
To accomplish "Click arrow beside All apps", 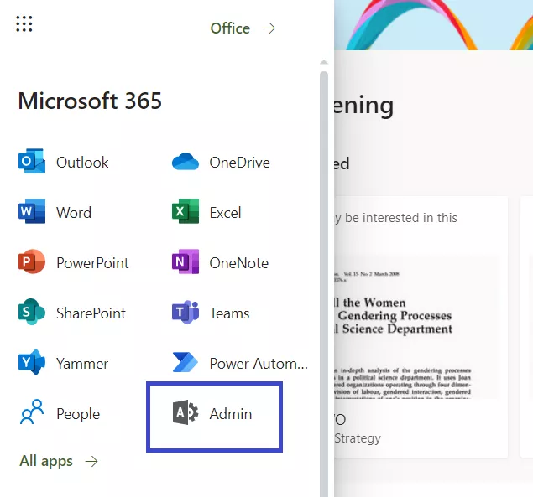I will 91,461.
